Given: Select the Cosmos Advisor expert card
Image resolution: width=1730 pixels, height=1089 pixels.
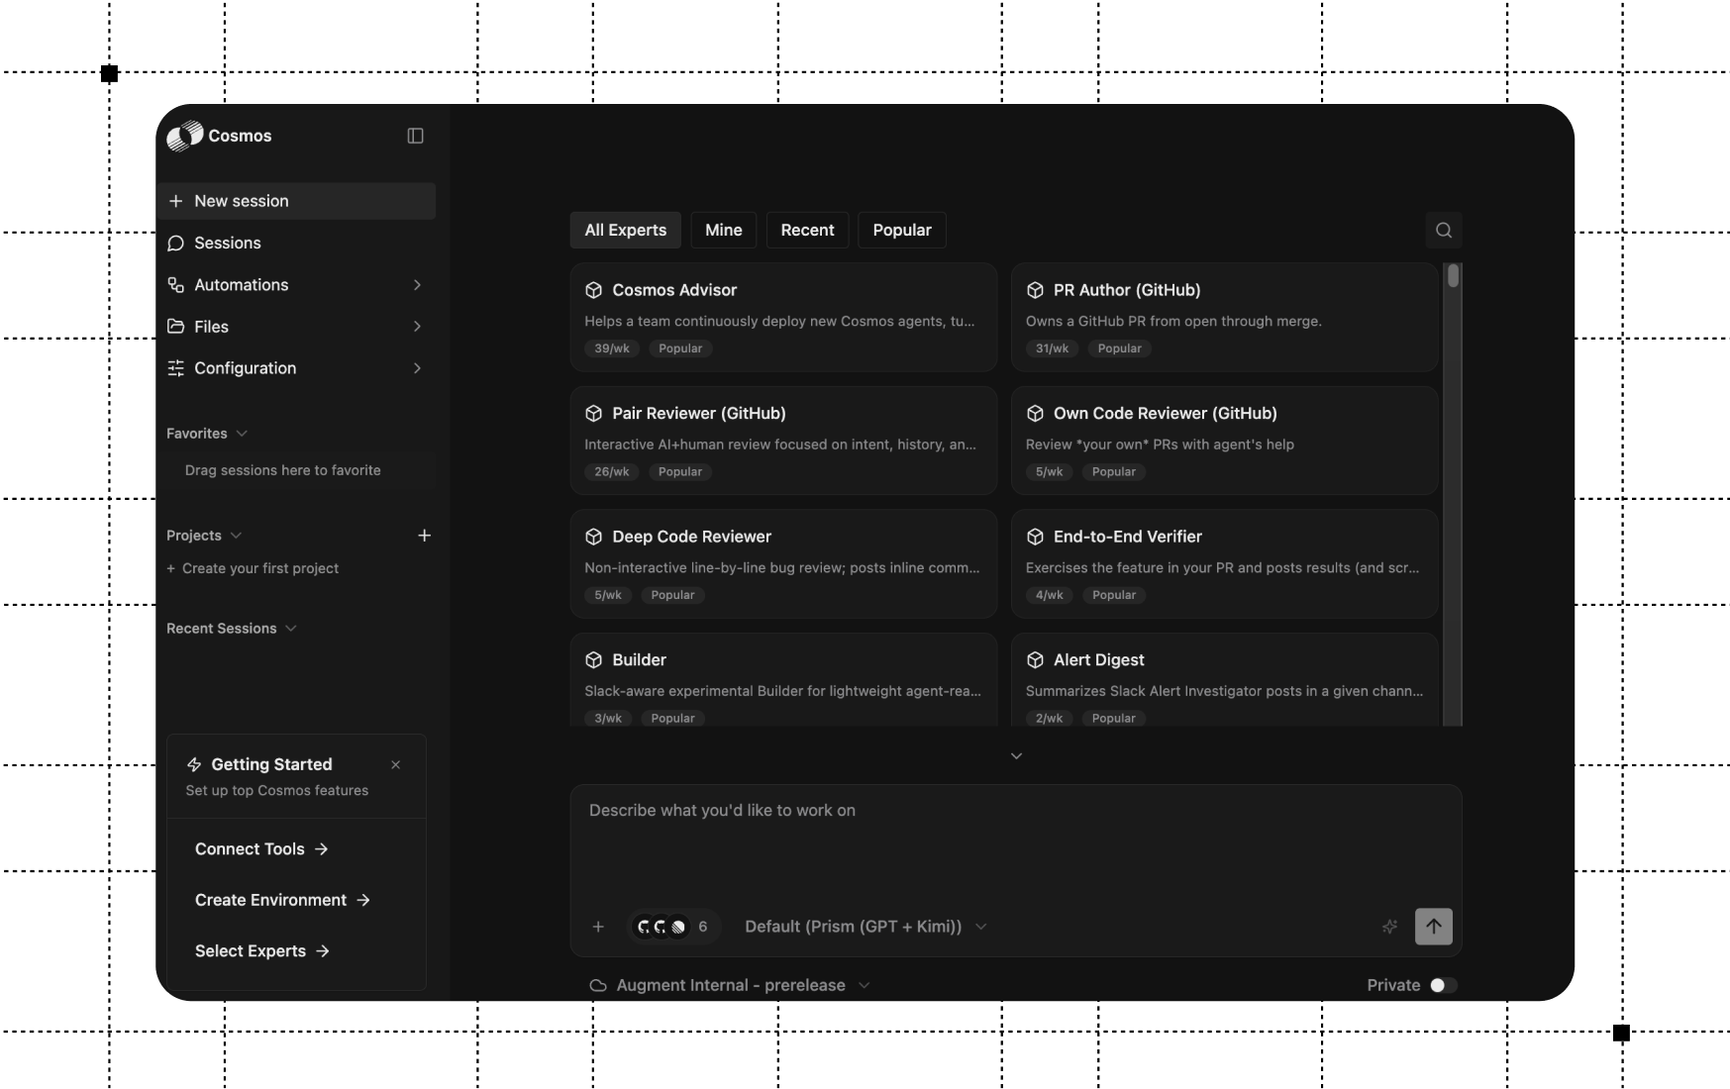Looking at the screenshot, I should [x=783, y=318].
